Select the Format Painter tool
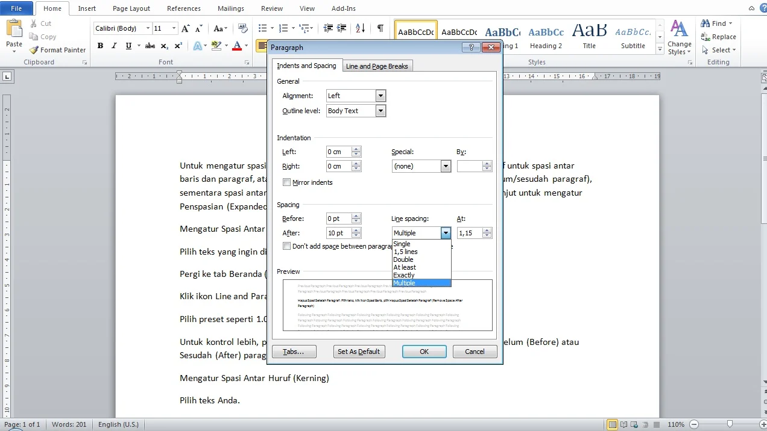This screenshot has height=431, width=767. click(x=57, y=50)
